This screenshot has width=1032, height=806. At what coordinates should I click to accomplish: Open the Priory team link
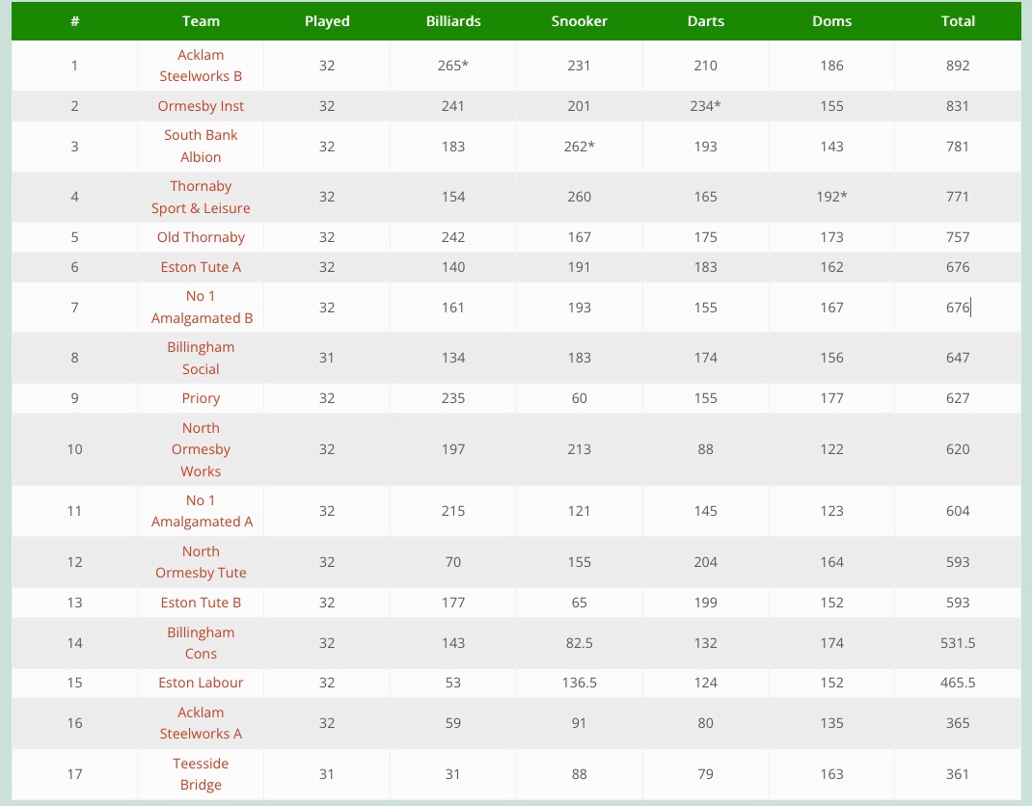tap(201, 398)
